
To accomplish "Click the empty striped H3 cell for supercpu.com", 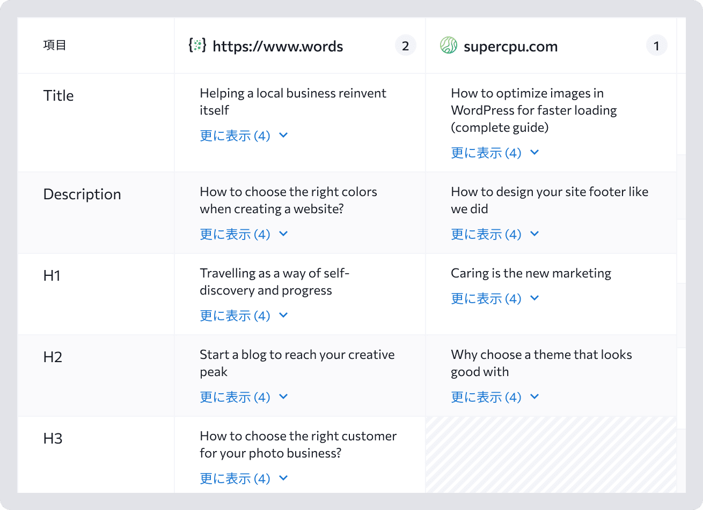I will click(551, 455).
